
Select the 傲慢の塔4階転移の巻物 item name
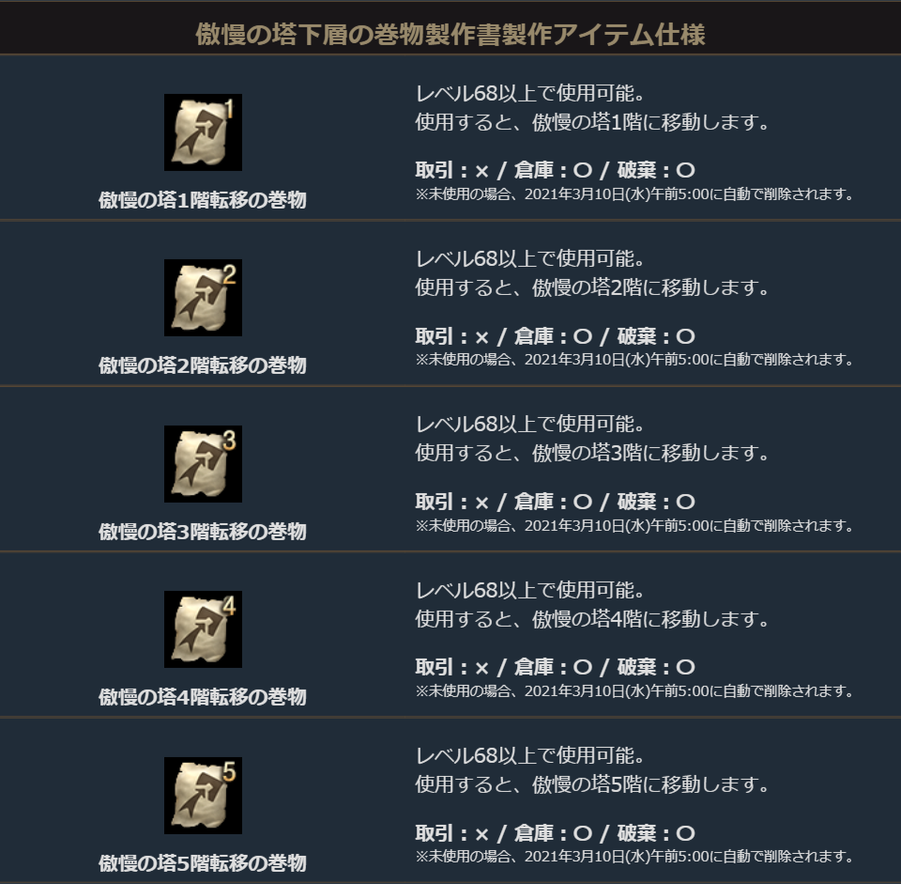(203, 697)
